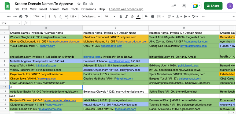
Task: Open vertical align dropdown
Action: pyautogui.click(x=179, y=17)
